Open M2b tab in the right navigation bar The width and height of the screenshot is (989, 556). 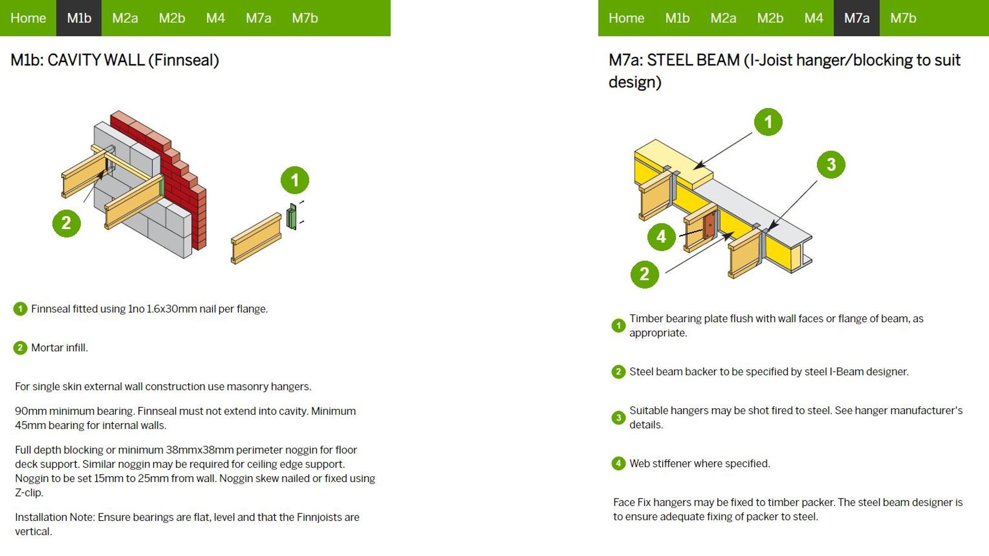pos(770,18)
